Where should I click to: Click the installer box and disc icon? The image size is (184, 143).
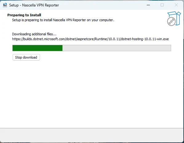tap(174, 18)
